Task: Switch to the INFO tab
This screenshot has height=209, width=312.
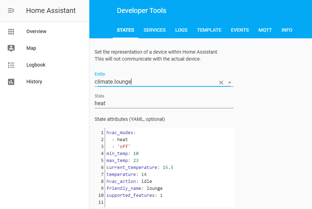Action: [287, 30]
